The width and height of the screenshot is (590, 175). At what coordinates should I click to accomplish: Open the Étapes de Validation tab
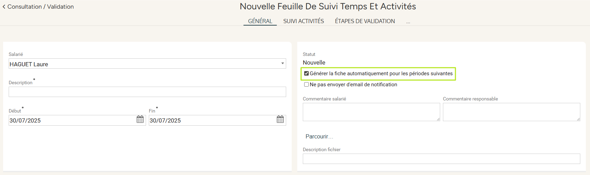(365, 21)
